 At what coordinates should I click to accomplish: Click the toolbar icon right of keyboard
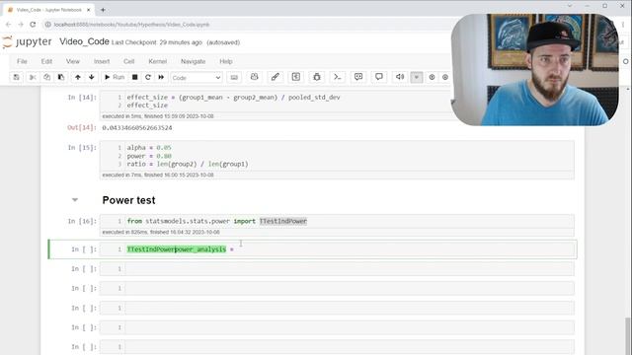pos(255,77)
